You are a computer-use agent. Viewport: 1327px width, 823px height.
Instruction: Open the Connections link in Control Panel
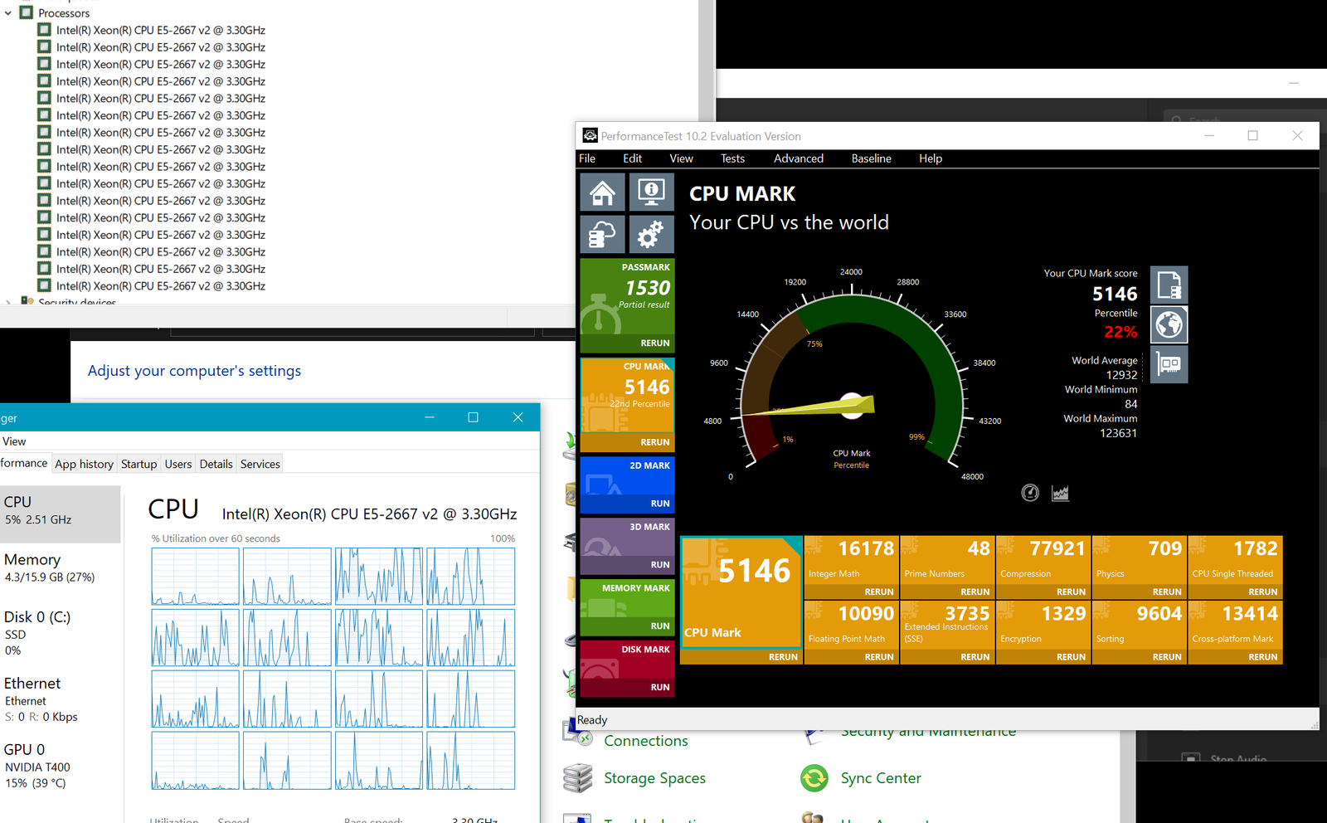pyautogui.click(x=646, y=741)
